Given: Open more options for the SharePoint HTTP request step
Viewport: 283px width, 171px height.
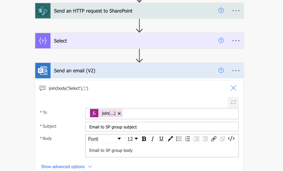Looking at the screenshot, I should click(x=236, y=11).
